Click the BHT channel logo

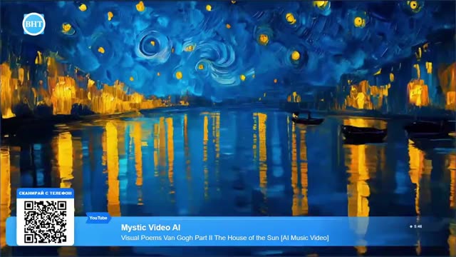tap(33, 24)
